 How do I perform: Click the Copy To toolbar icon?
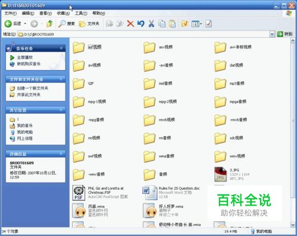[120, 24]
